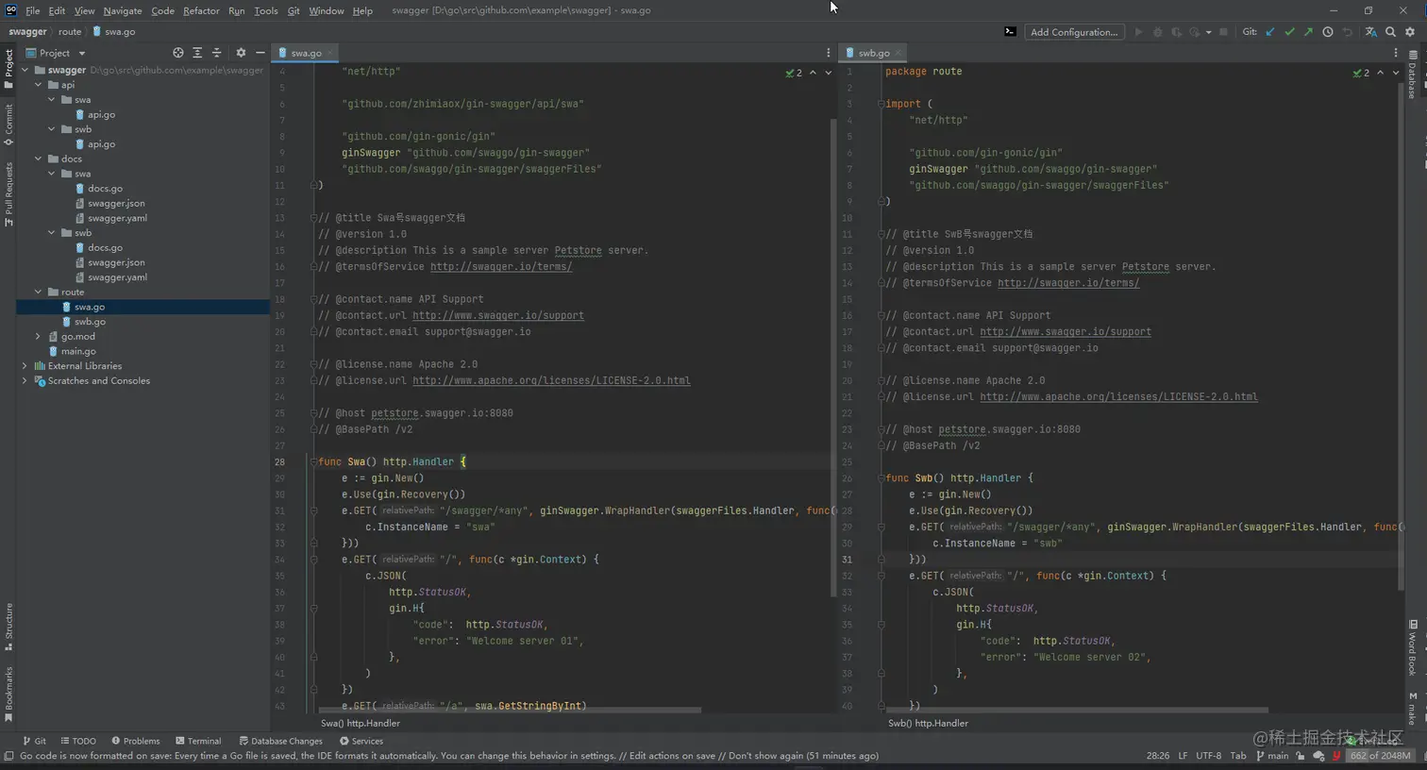Image resolution: width=1427 pixels, height=770 pixels.
Task: Toggle the Database tool window on right edge
Action: [1413, 74]
